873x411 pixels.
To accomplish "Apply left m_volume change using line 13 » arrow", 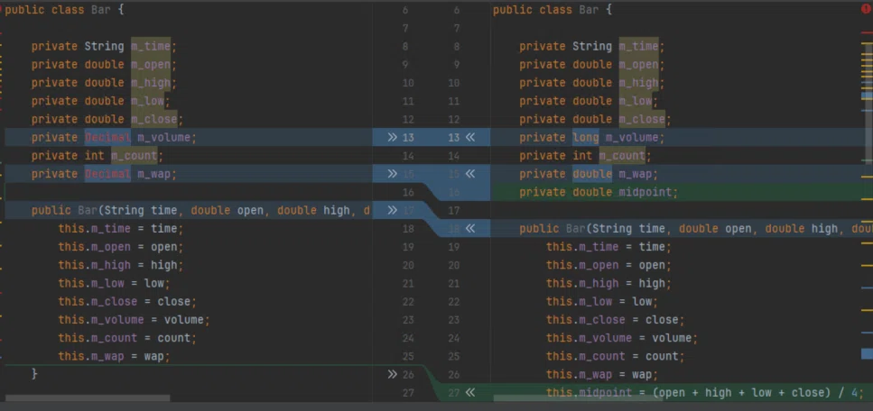I will pos(392,137).
